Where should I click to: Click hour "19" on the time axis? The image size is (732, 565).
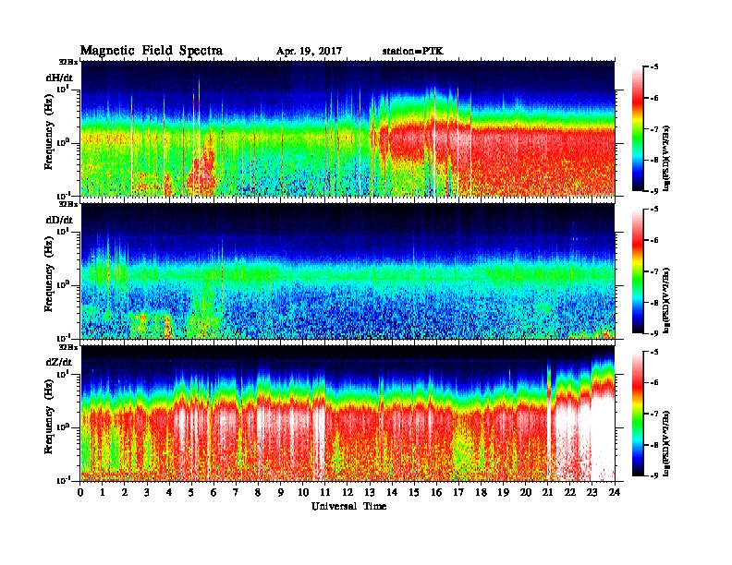click(503, 493)
